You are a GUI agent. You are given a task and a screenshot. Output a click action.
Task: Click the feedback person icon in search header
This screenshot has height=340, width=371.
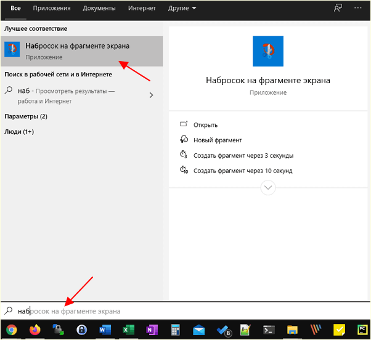tap(338, 8)
